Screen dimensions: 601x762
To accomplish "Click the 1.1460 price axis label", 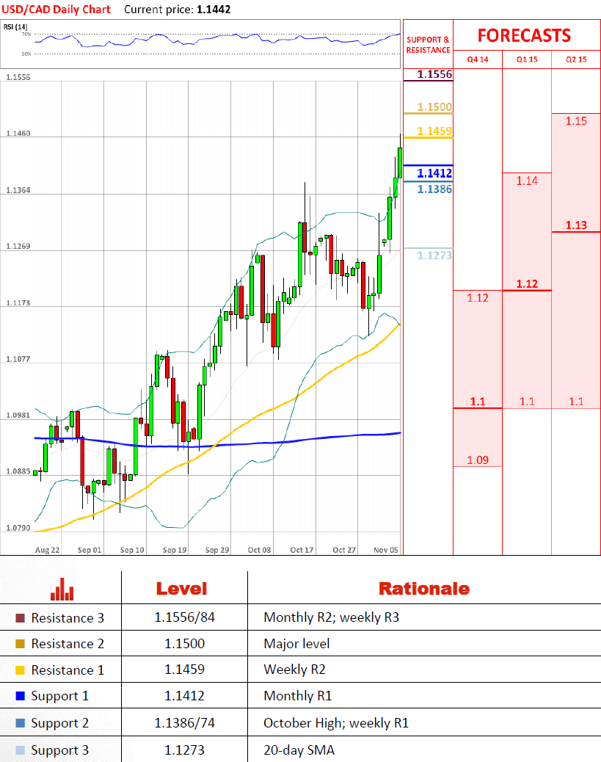I will click(18, 133).
